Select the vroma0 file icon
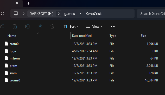 tap(7, 80)
